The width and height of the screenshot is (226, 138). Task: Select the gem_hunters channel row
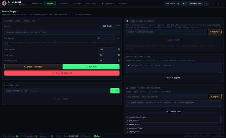[173, 121]
